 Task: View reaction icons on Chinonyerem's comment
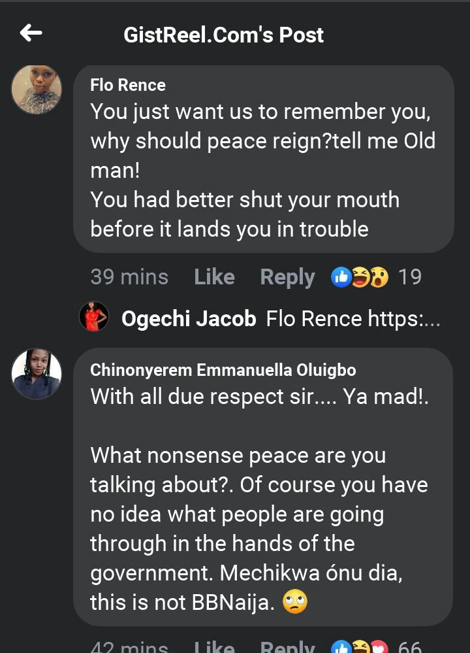(360, 647)
